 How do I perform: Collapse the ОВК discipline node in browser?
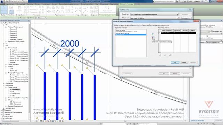click(x=4, y=46)
